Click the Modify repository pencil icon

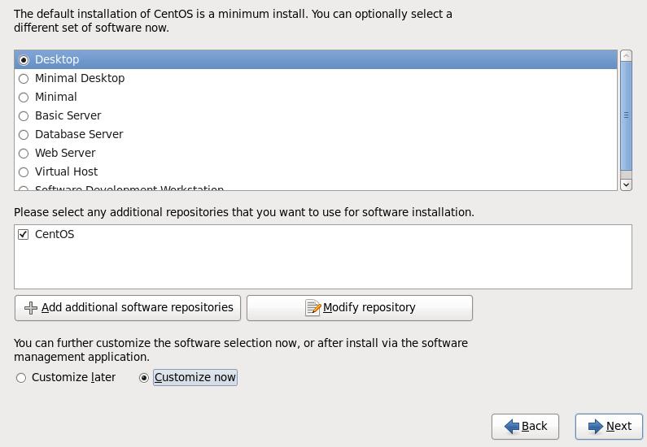click(313, 308)
